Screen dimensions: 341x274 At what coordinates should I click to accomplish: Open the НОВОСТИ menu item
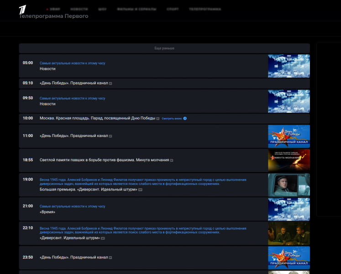click(79, 9)
